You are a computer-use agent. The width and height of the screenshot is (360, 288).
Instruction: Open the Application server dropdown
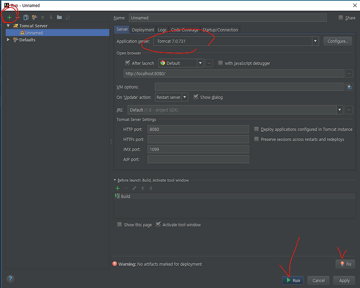315,41
